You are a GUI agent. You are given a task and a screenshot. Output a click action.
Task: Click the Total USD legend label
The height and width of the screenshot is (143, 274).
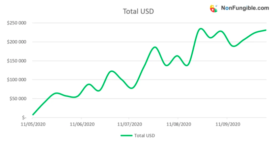pyautogui.click(x=144, y=135)
